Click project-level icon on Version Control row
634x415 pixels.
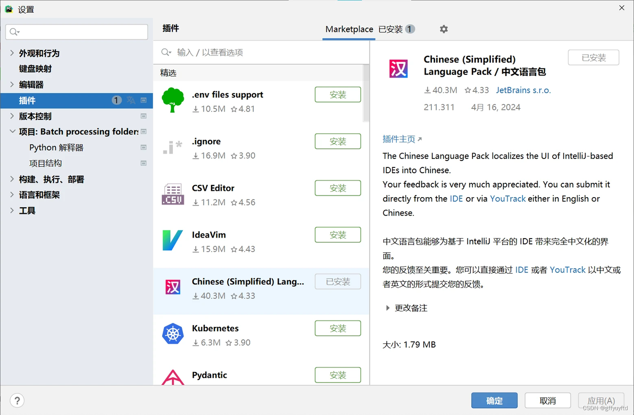coord(144,116)
